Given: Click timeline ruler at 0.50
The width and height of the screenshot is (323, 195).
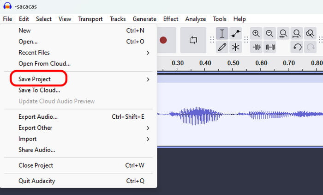Looking at the screenshot, I should (233, 63).
